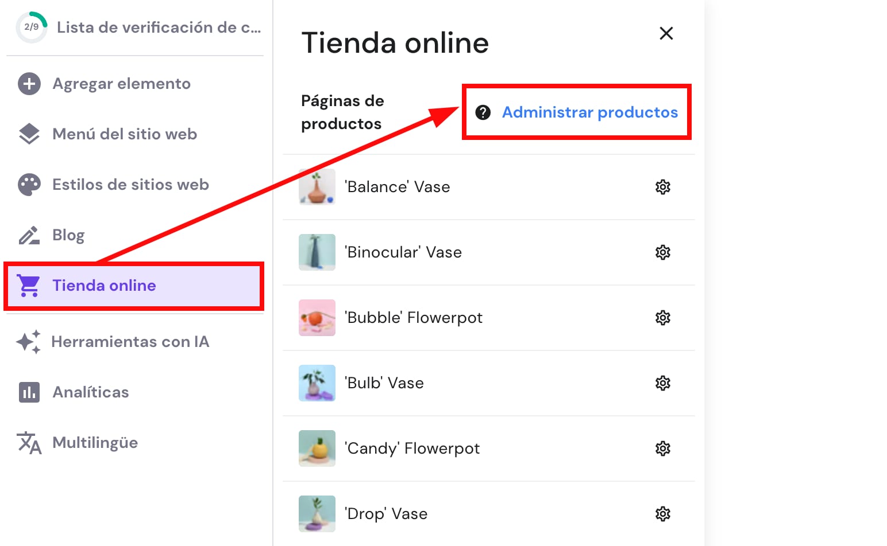
Task: Open settings for 'Bulb' Vase
Action: [662, 383]
